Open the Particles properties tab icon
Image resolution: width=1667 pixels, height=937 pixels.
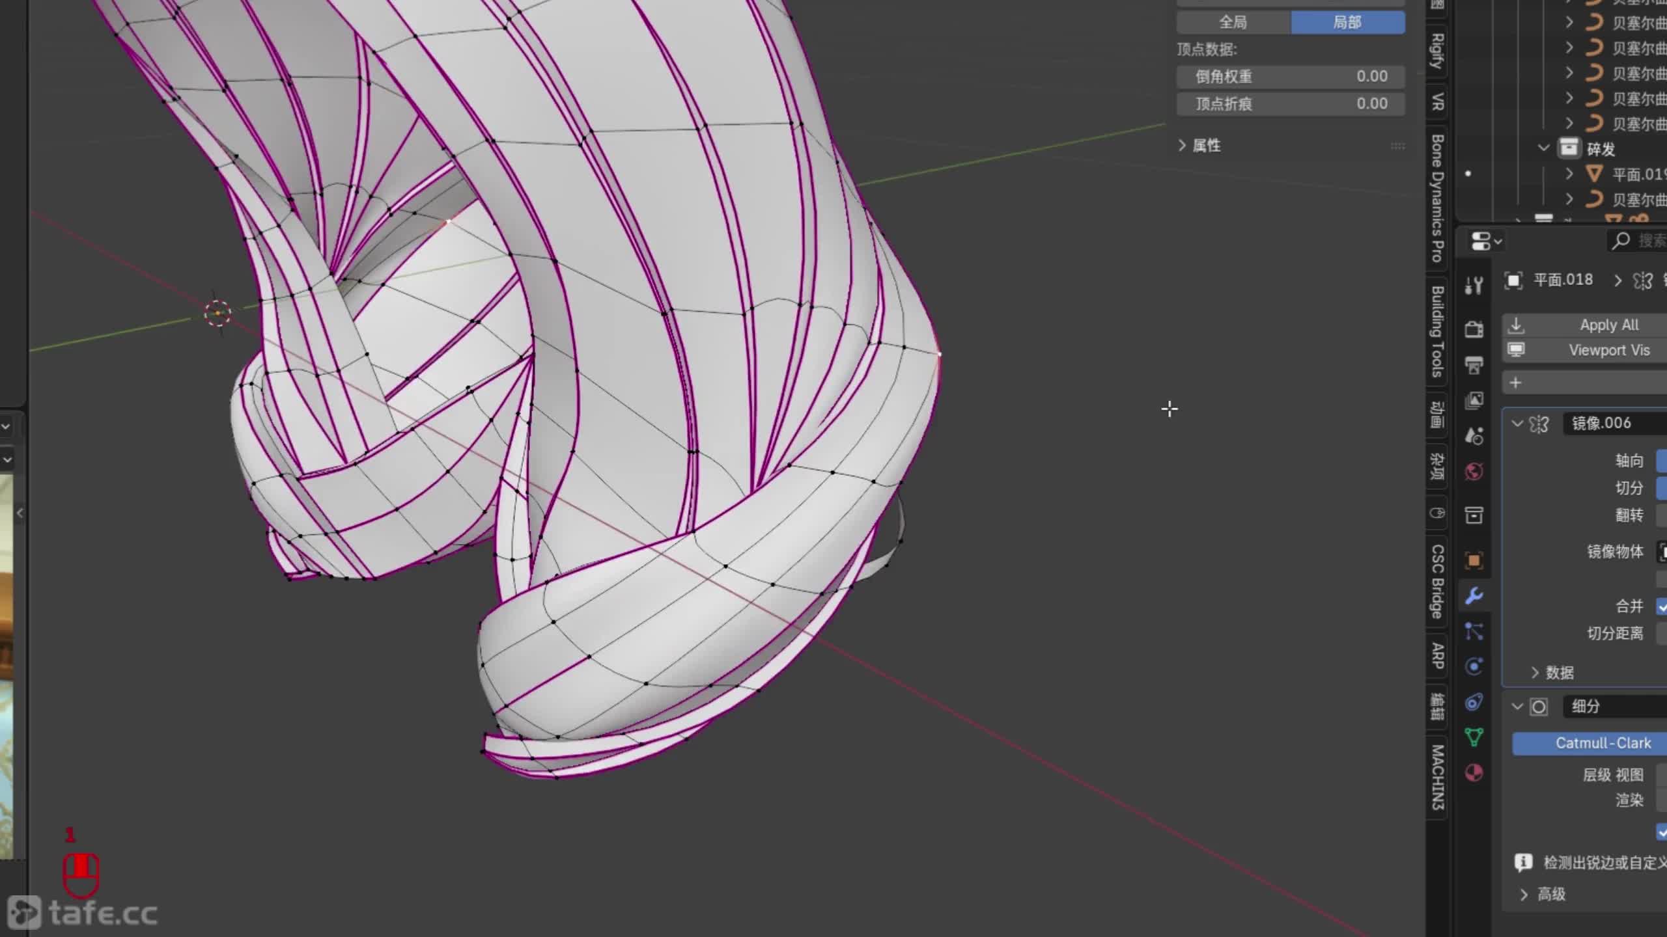point(1474,631)
